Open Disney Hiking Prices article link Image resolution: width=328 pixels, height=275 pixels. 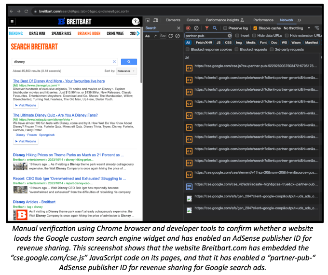point(68,155)
